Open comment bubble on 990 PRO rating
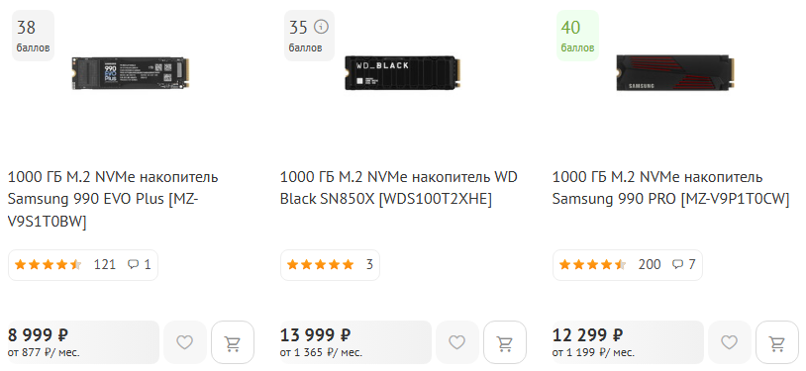Image resolution: width=806 pixels, height=371 pixels. (x=684, y=264)
